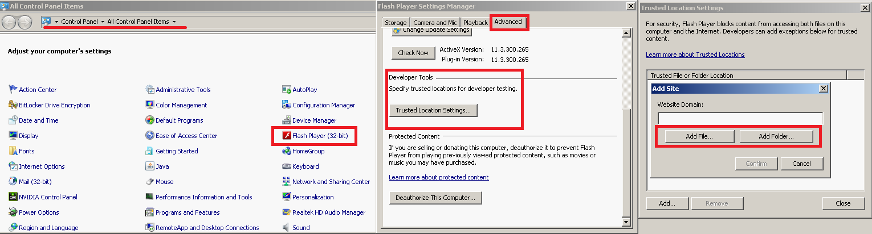The height and width of the screenshot is (234, 872).
Task: Open Getting Started icon
Action: coord(150,151)
